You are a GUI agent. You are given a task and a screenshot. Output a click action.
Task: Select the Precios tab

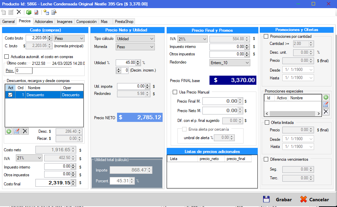click(25, 21)
